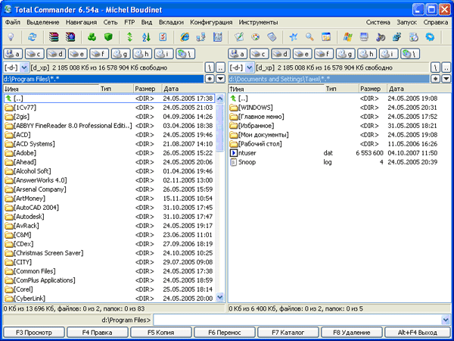Image resolution: width=454 pixels, height=341 pixels.
Task: Open left panel directory history arrow
Action: click(220, 78)
